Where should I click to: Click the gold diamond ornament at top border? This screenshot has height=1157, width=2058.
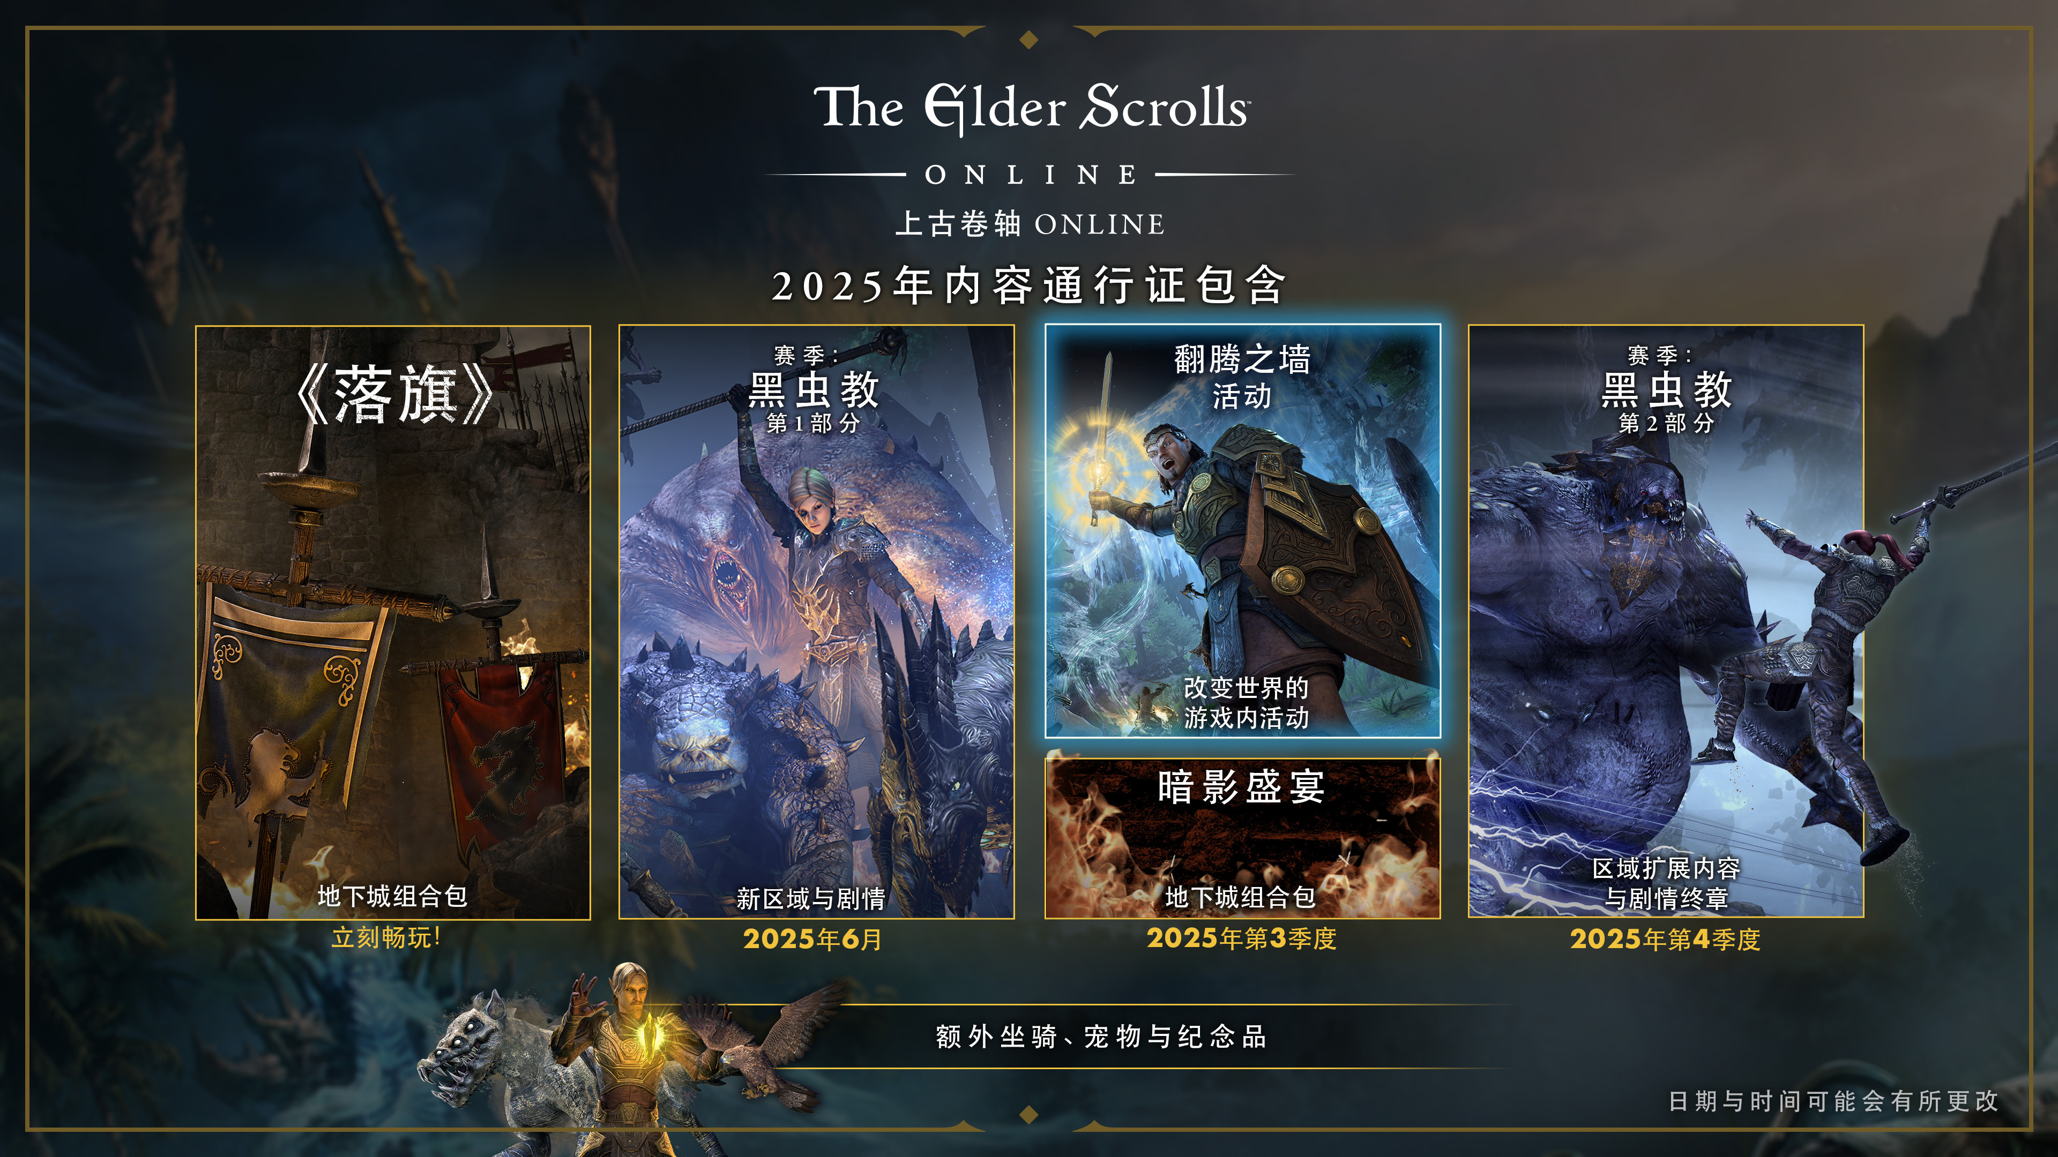1029,39
